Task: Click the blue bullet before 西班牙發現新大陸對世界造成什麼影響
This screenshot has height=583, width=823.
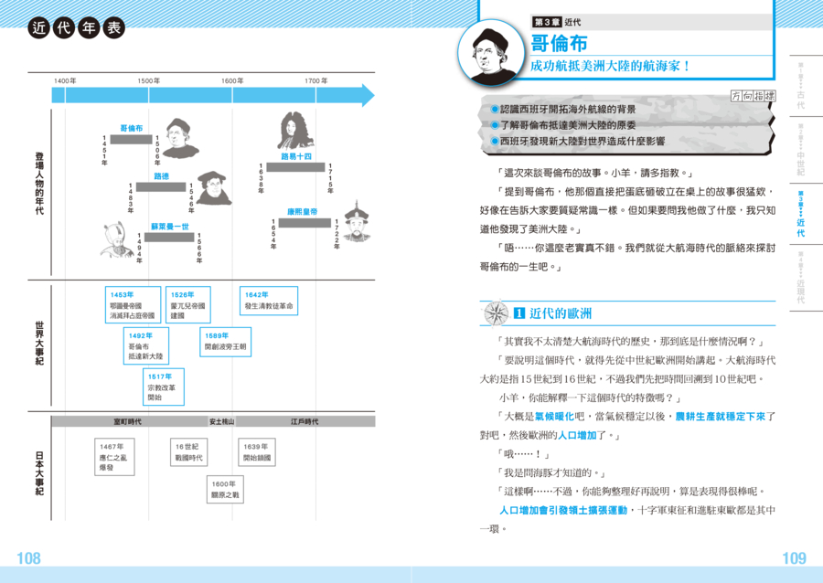Action: pos(495,141)
